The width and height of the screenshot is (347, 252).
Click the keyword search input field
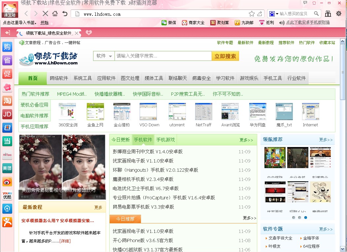pos(163,56)
